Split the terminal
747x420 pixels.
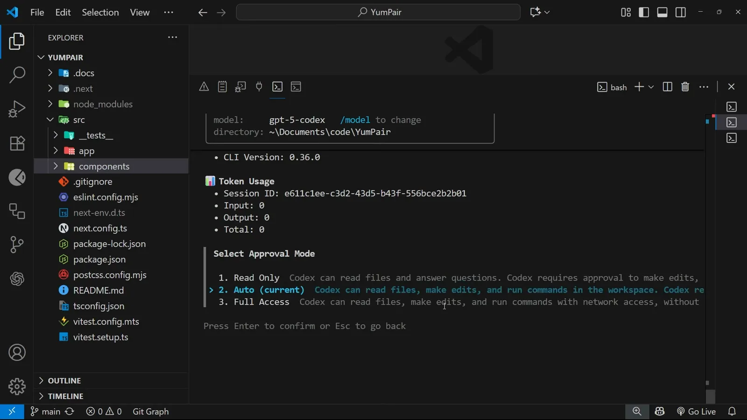668,87
